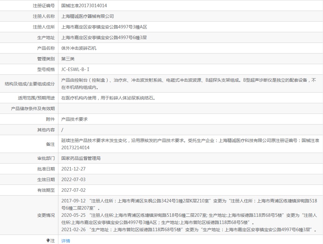The width and height of the screenshot is (323, 244).
Task: Click the 产品储存条件及有效期 row label
Action: pos(33,109)
